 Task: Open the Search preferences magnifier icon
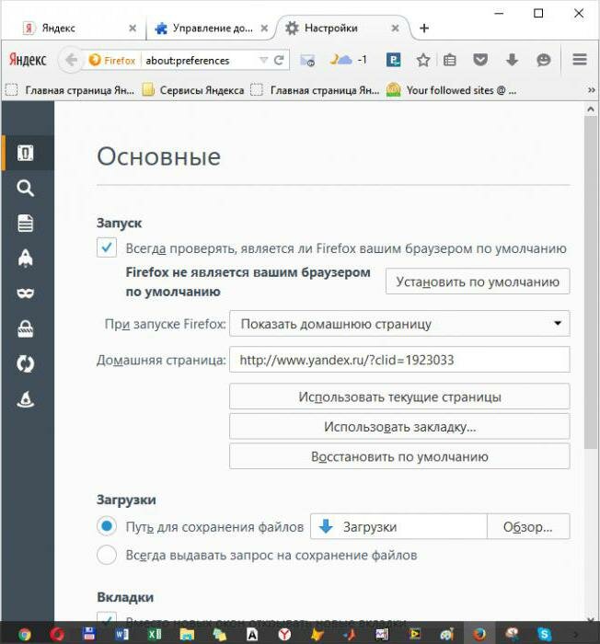[26, 188]
